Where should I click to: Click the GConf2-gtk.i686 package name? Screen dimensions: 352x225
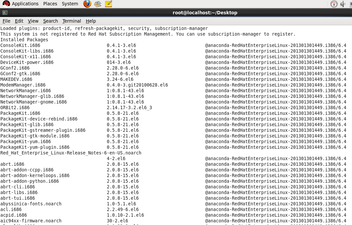click(20, 74)
